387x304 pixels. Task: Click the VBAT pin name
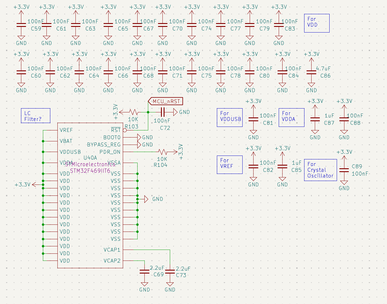click(x=66, y=141)
